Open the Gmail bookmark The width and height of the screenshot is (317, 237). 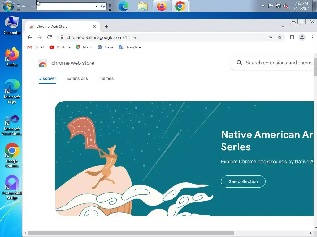tap(36, 47)
